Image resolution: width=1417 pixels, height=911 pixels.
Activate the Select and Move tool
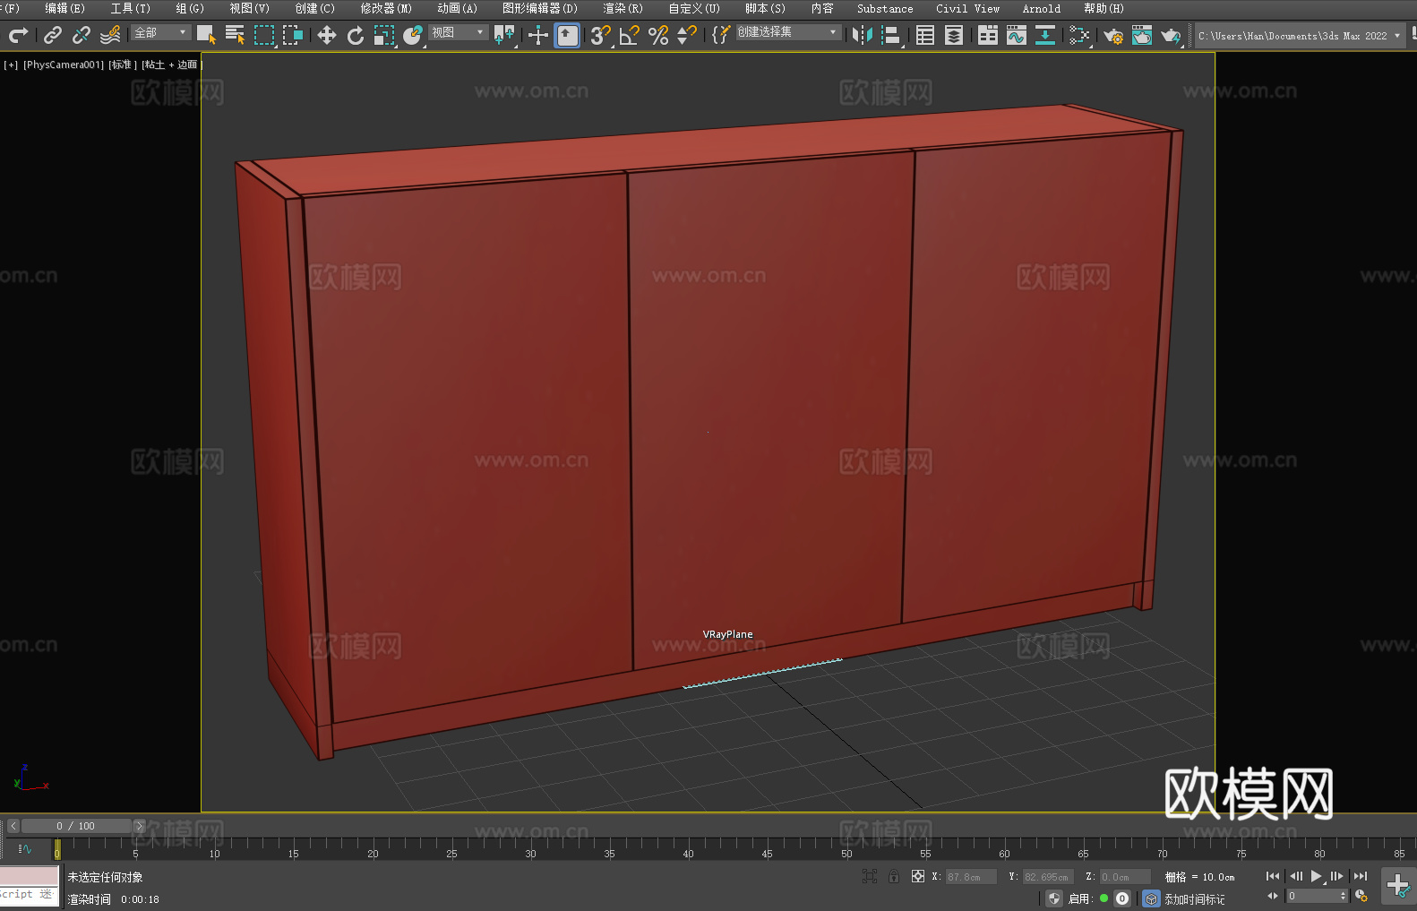click(327, 35)
